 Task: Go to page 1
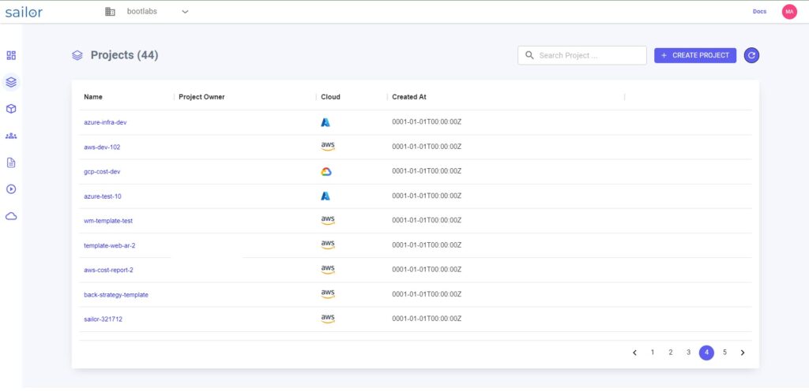click(653, 353)
